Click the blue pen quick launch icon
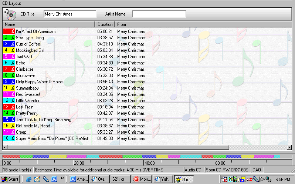Viewport: 295px width, 184px height. click(46, 179)
